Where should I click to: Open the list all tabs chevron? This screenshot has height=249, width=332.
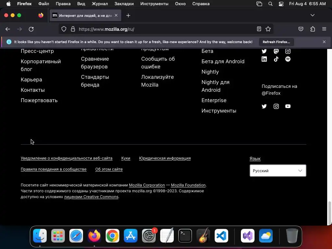click(x=313, y=15)
